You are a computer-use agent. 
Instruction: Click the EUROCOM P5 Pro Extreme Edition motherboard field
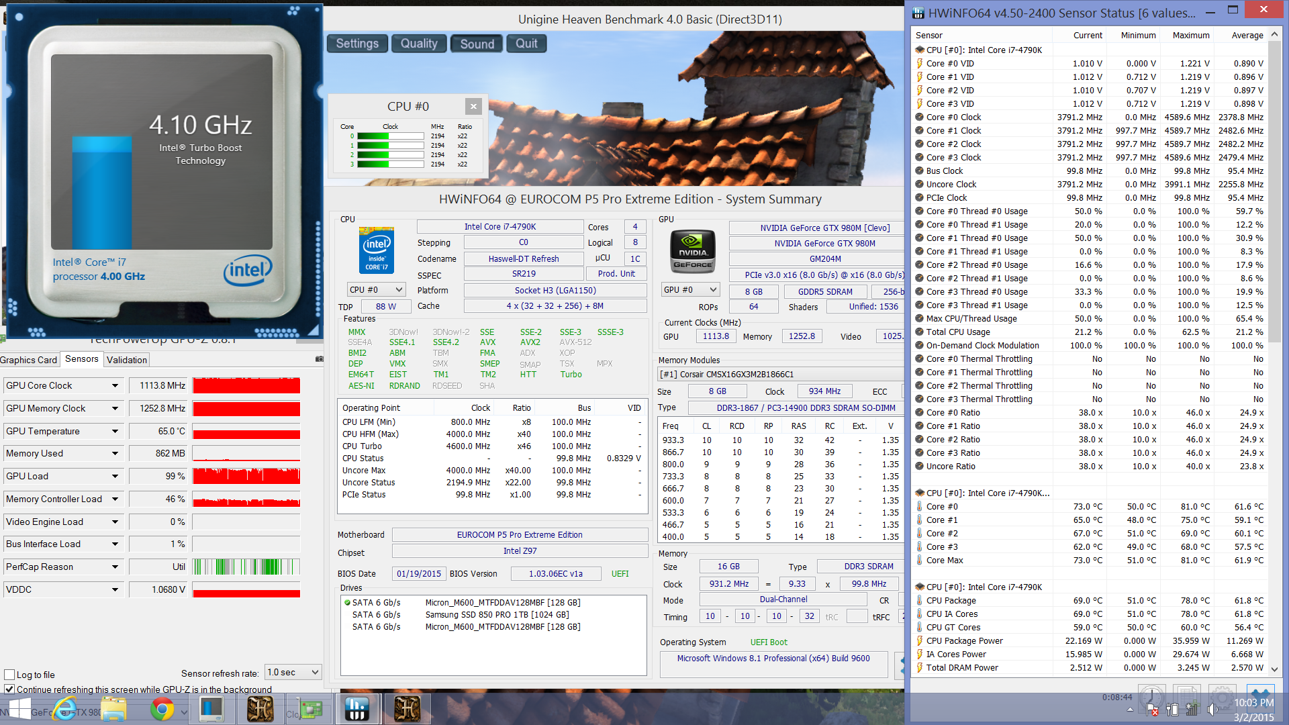pos(520,535)
